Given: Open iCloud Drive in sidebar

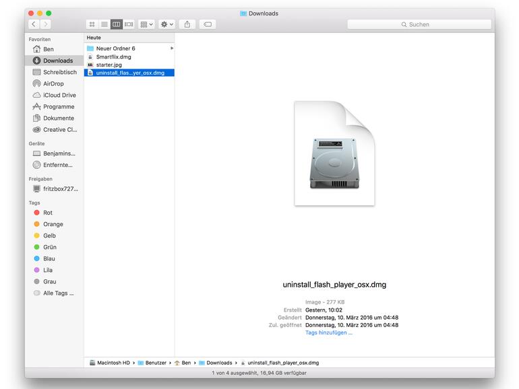Looking at the screenshot, I should pyautogui.click(x=59, y=95).
